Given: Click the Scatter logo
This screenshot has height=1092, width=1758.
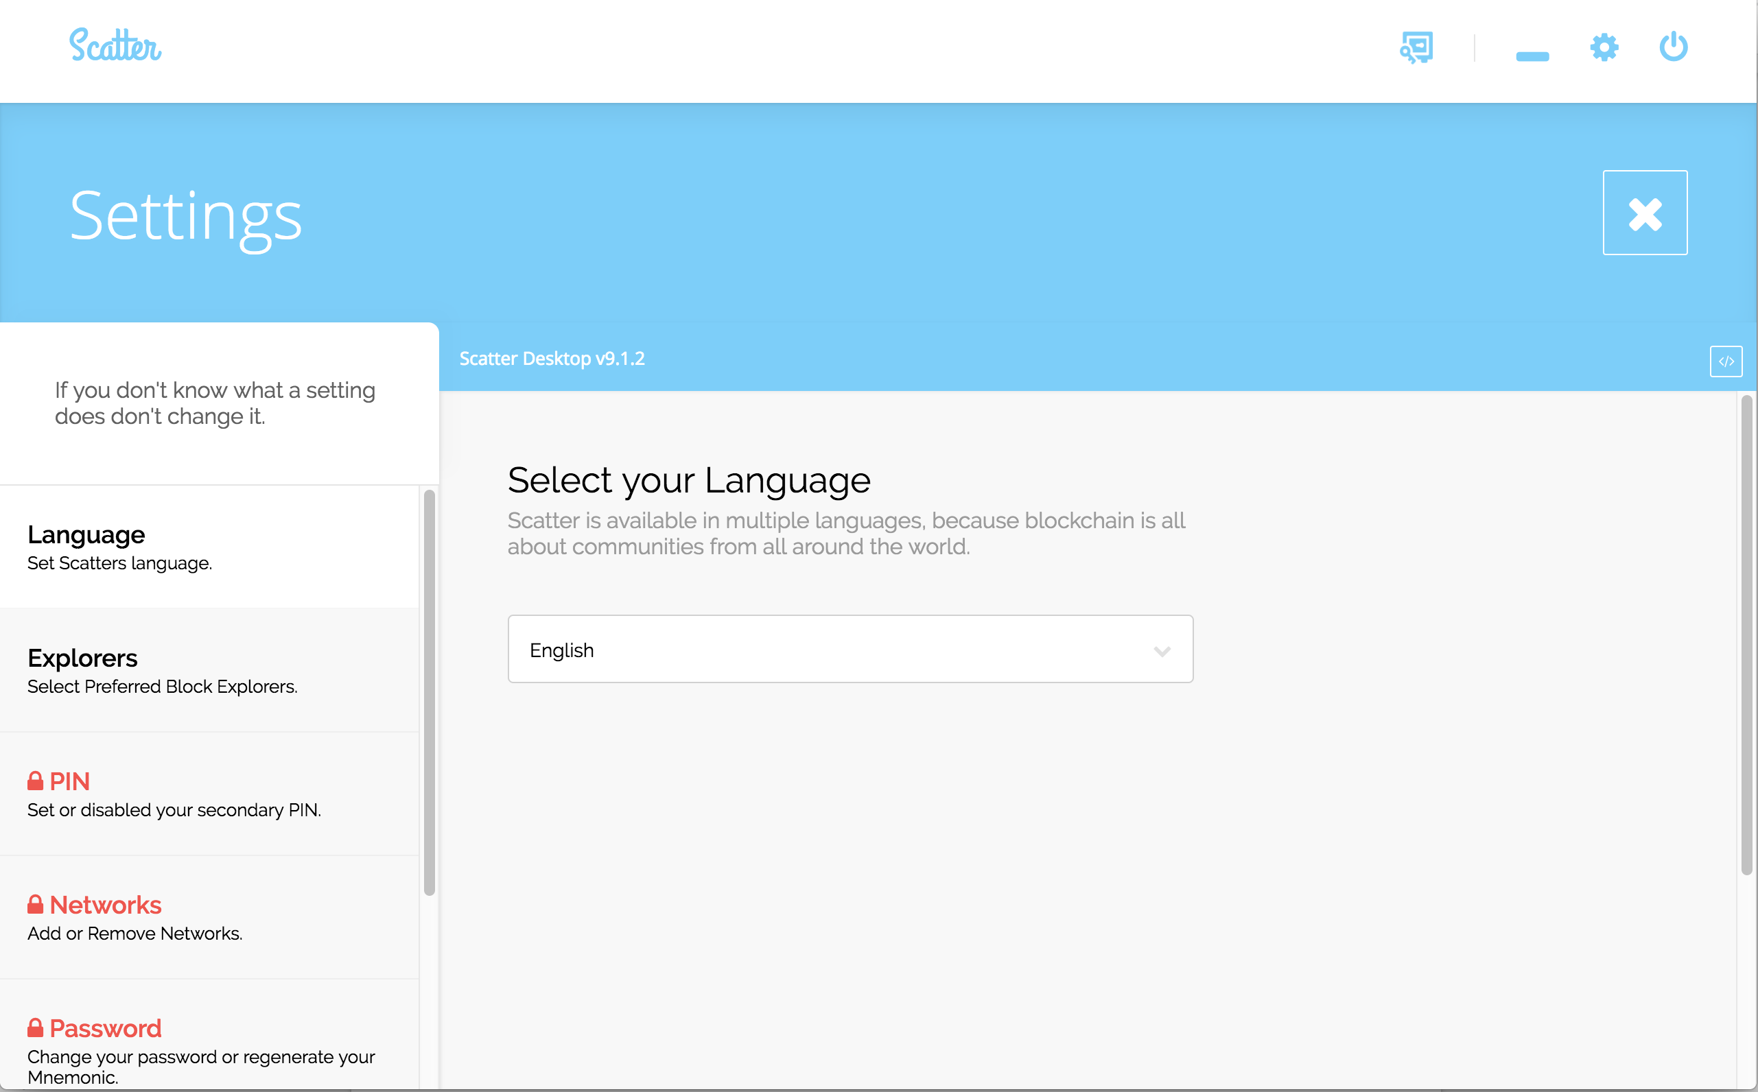Looking at the screenshot, I should click(x=115, y=46).
